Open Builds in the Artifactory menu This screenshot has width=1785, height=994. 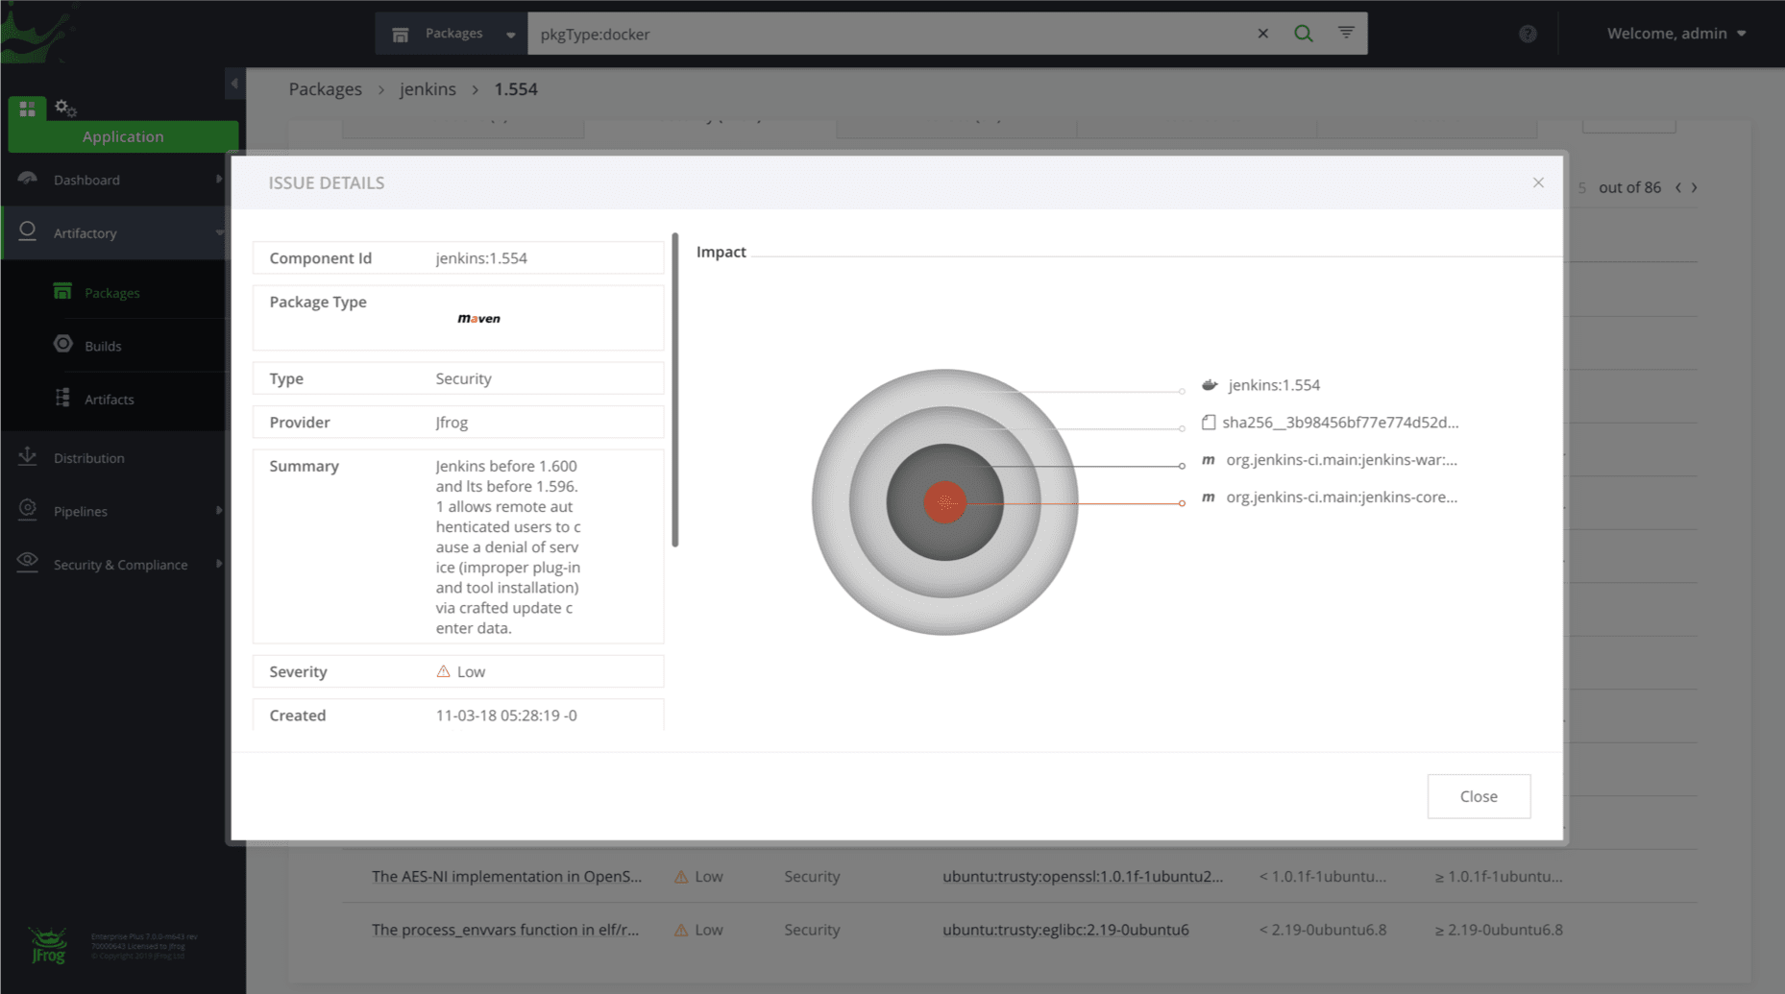[x=103, y=346]
